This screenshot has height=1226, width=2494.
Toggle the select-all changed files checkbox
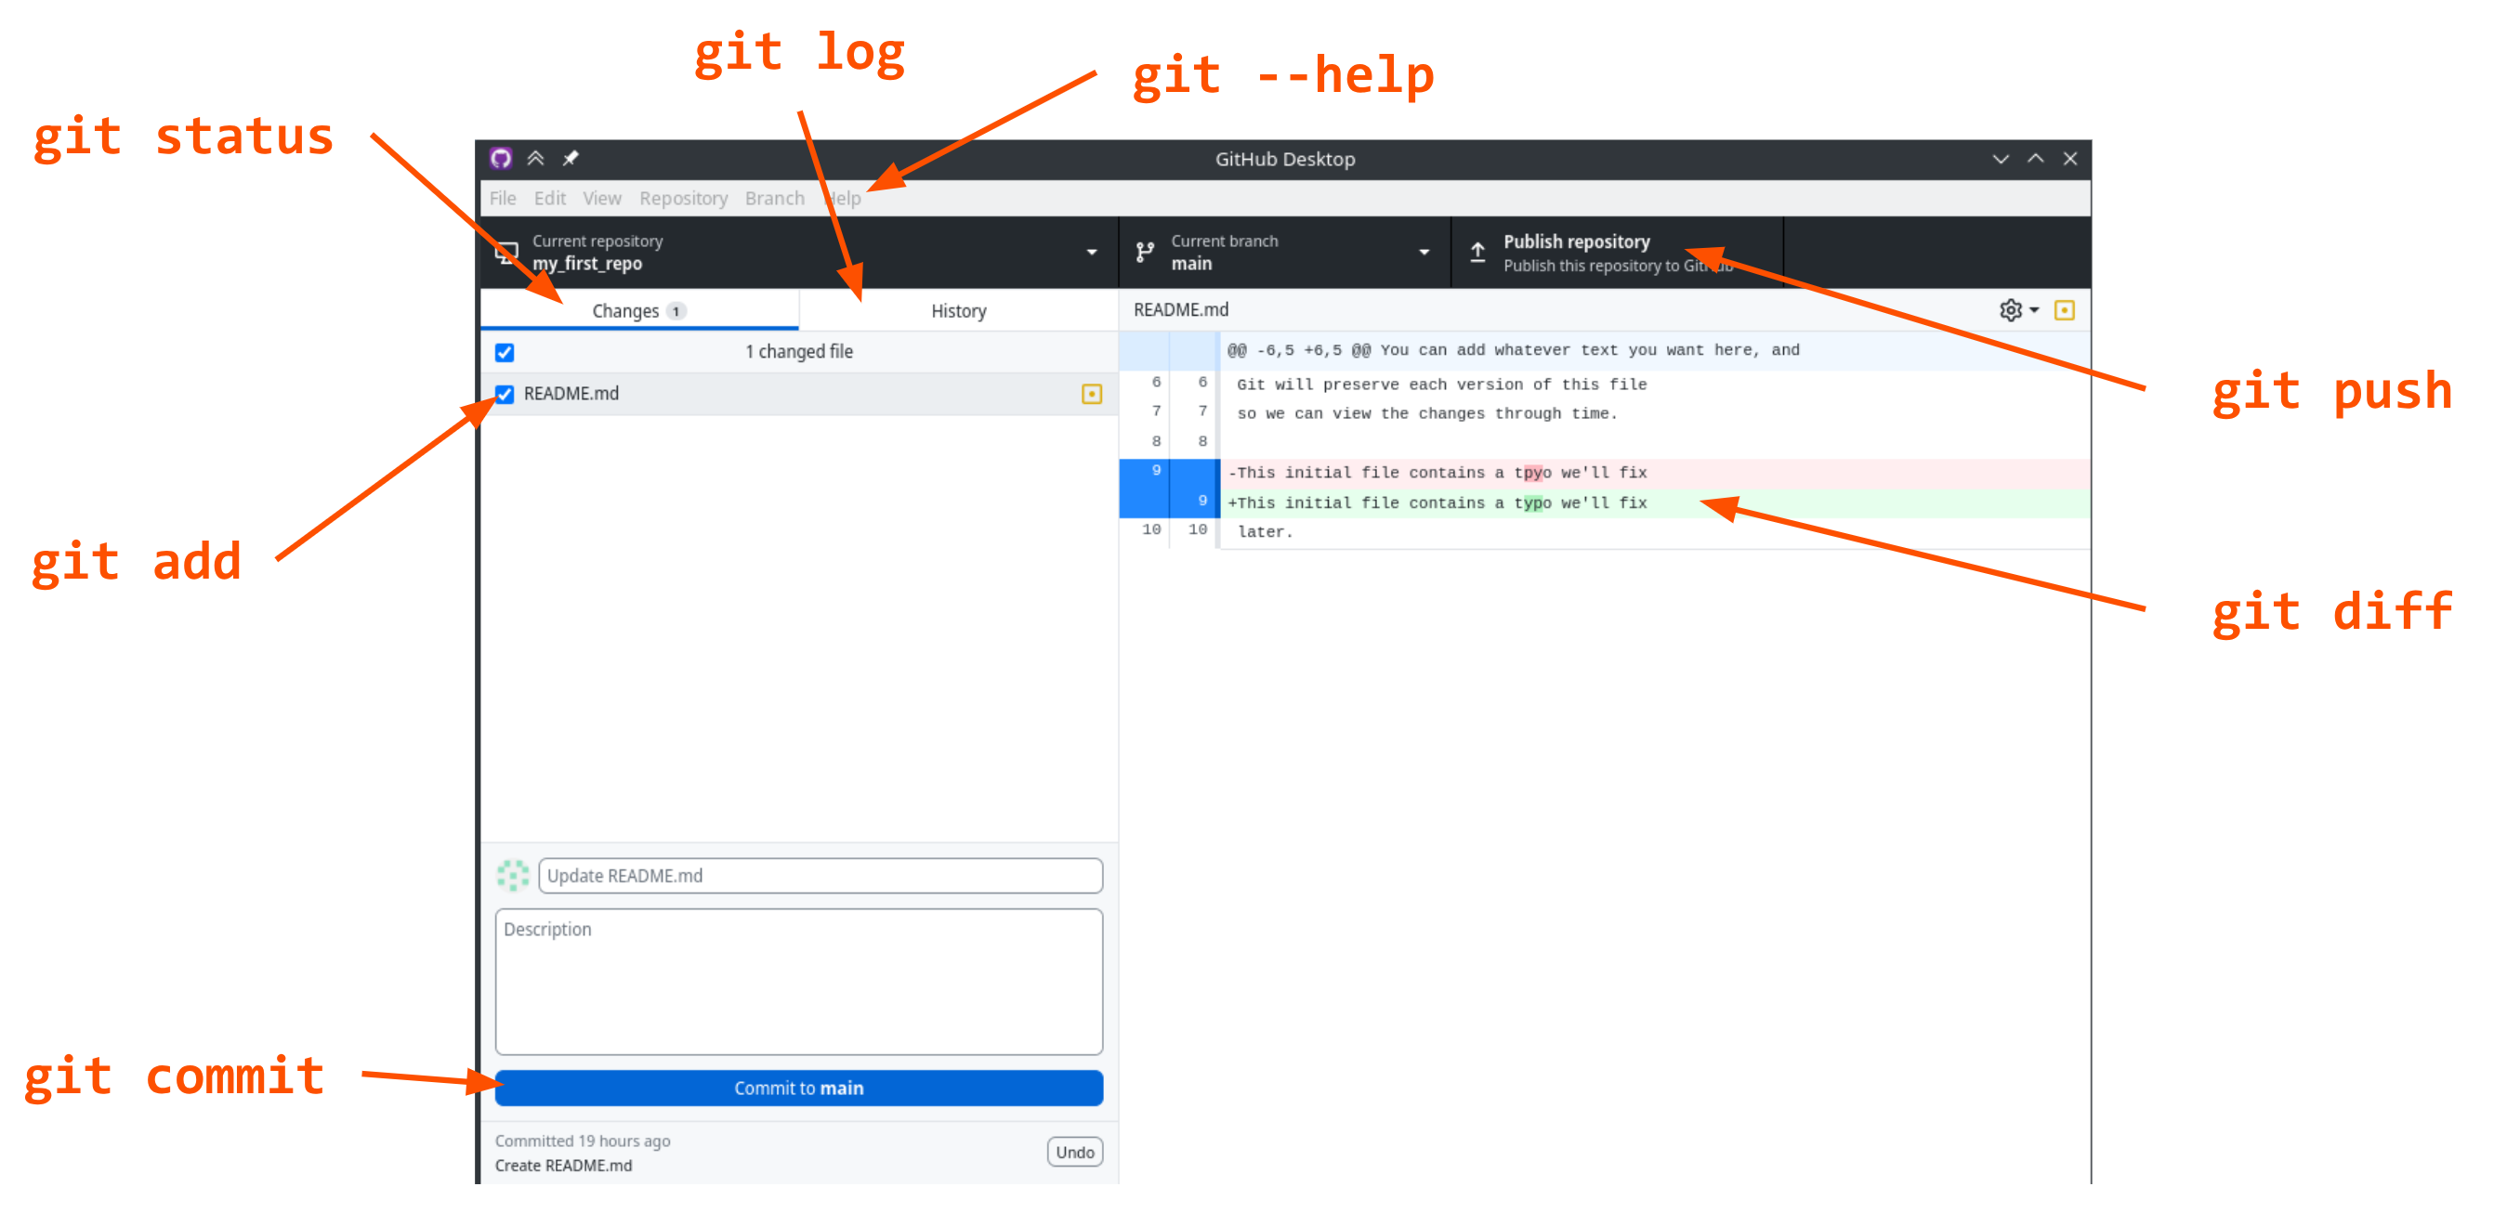coord(505,352)
